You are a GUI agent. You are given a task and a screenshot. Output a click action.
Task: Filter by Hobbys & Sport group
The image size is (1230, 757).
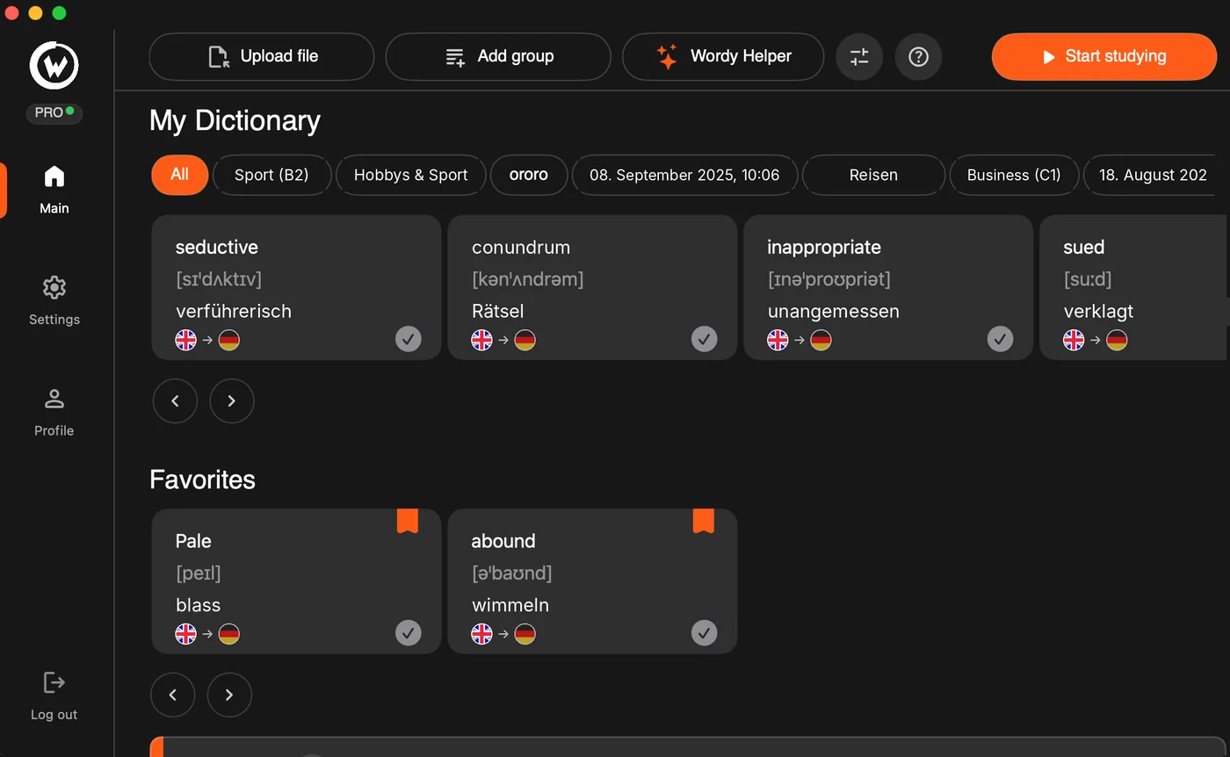point(410,175)
